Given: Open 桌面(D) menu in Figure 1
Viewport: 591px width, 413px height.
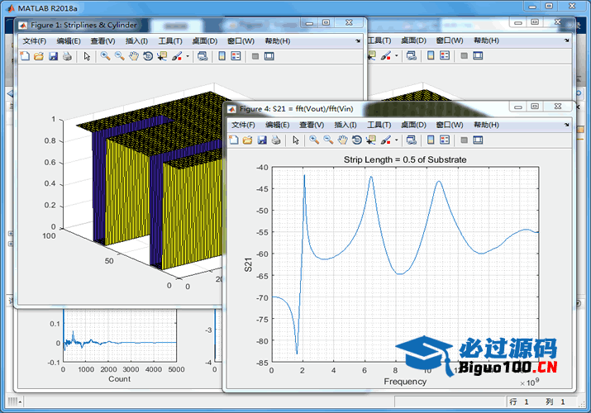Looking at the screenshot, I should [x=205, y=41].
